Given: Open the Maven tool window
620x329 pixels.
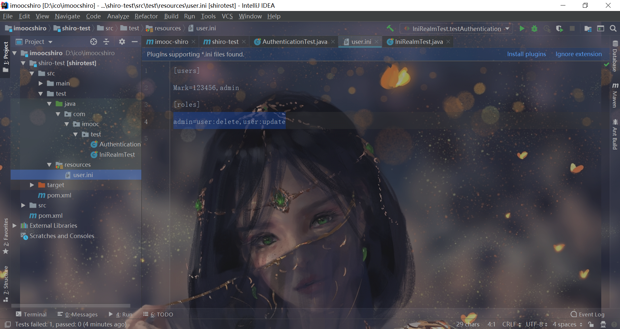Looking at the screenshot, I should pos(615,95).
